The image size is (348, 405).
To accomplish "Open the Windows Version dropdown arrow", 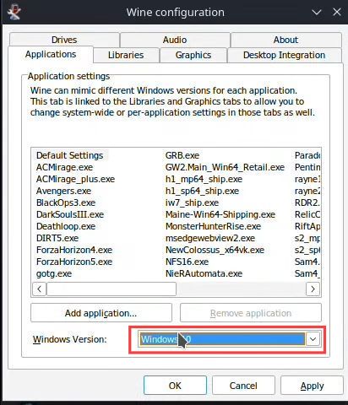I will pyautogui.click(x=313, y=339).
